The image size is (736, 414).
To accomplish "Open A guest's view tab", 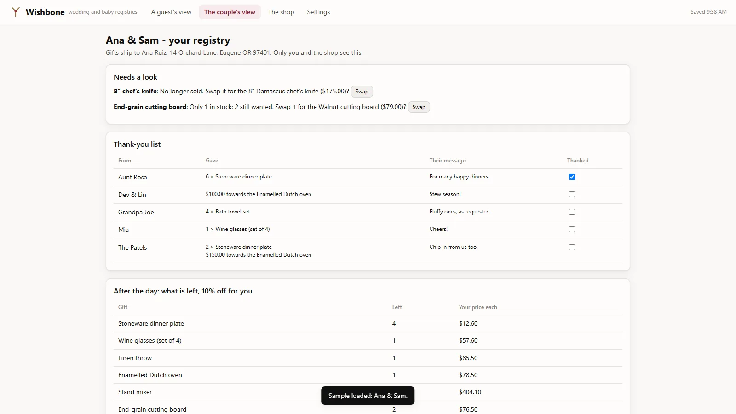I will coord(171,12).
